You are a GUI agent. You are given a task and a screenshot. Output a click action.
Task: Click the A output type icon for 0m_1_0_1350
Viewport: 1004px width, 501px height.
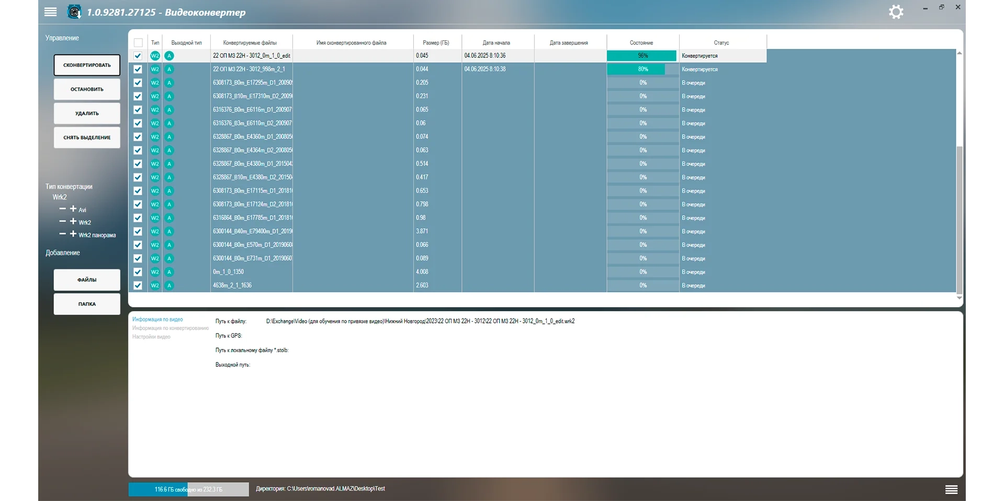coord(169,272)
